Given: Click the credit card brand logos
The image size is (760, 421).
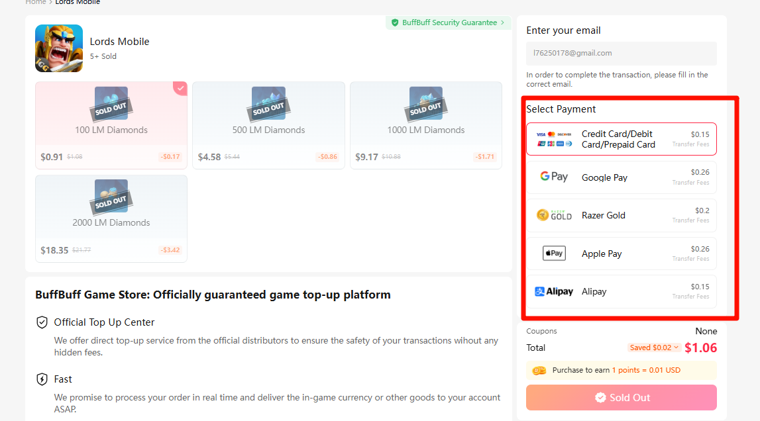Looking at the screenshot, I should 554,139.
